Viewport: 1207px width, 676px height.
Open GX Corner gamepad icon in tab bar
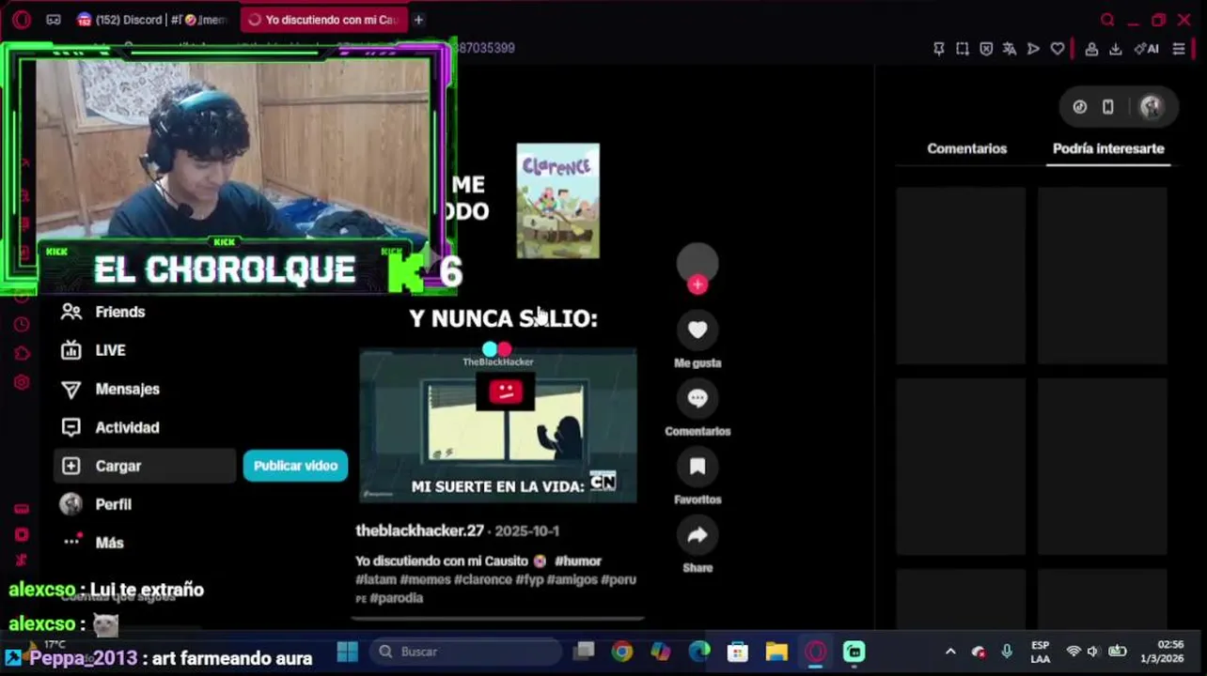pos(54,20)
